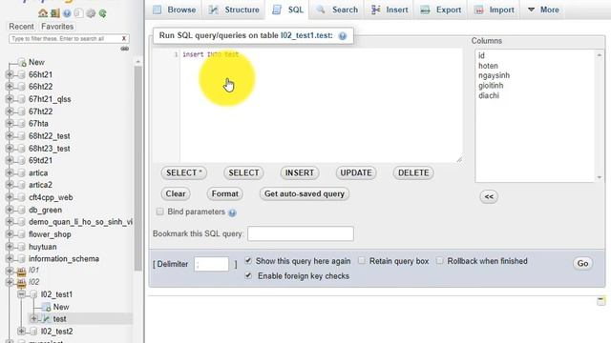Click the console icon at bottom right
The height and width of the screenshot is (343, 611).
[x=601, y=301]
